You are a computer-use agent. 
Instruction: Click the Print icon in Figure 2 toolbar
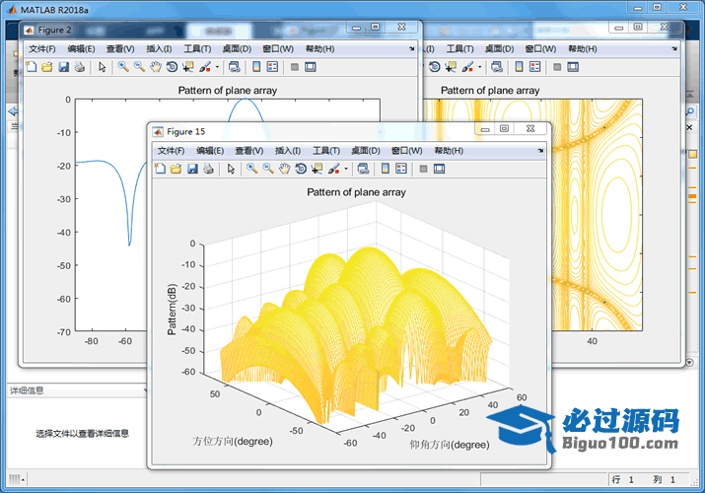coord(79,67)
